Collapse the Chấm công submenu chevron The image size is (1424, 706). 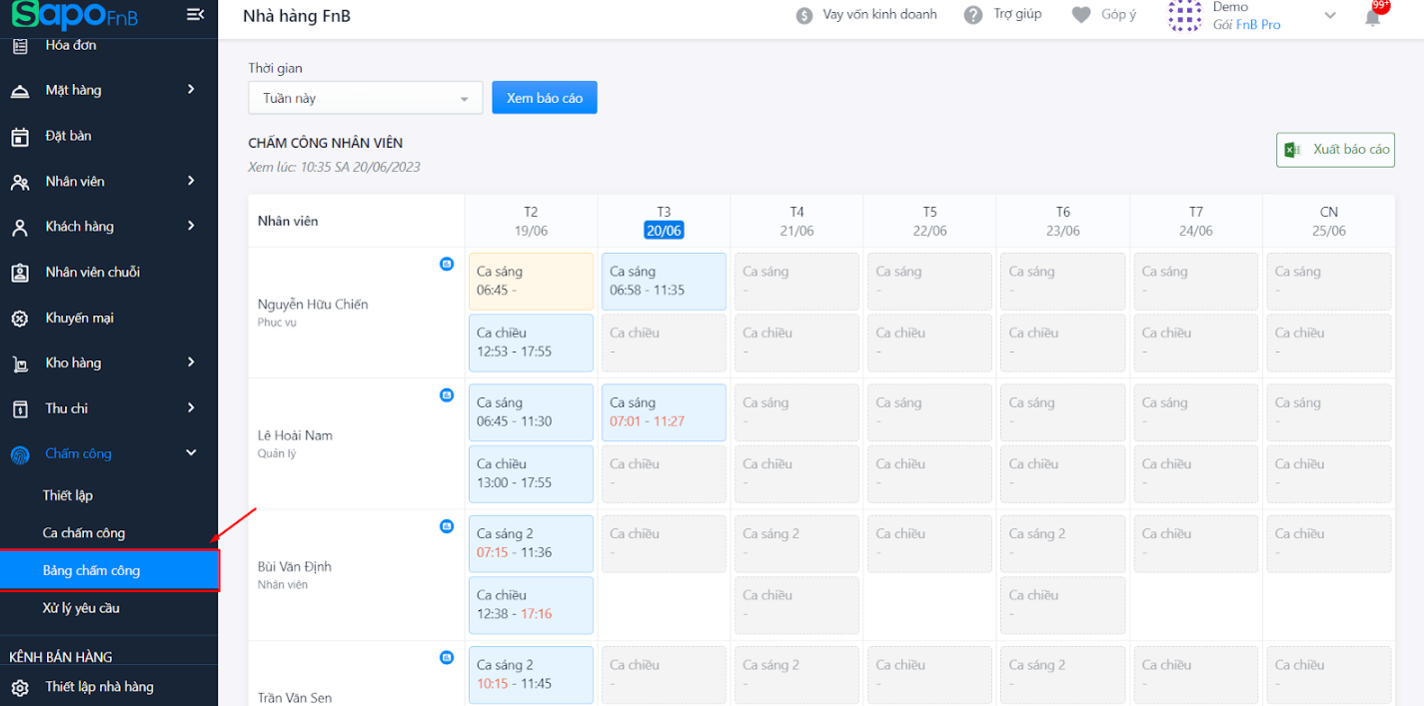(x=191, y=453)
